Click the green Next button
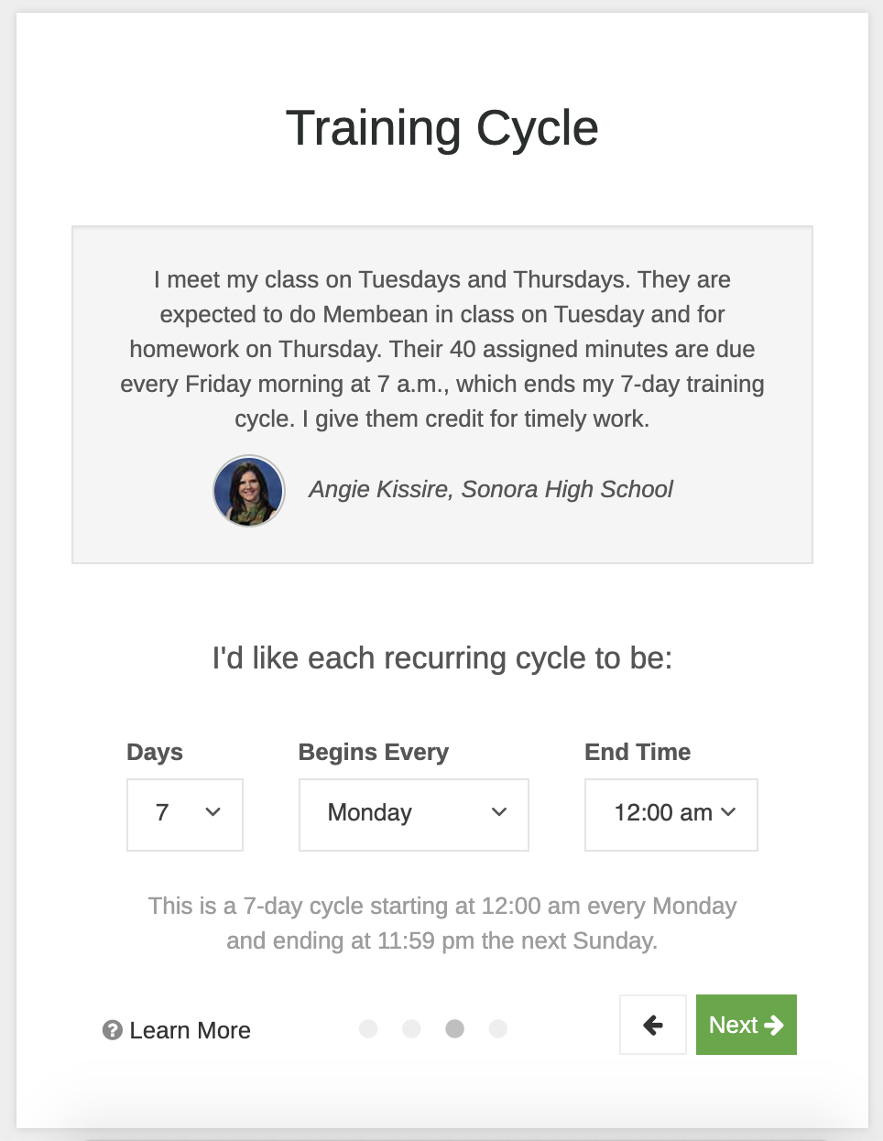Screen dimensions: 883x1141 pyautogui.click(x=746, y=1025)
